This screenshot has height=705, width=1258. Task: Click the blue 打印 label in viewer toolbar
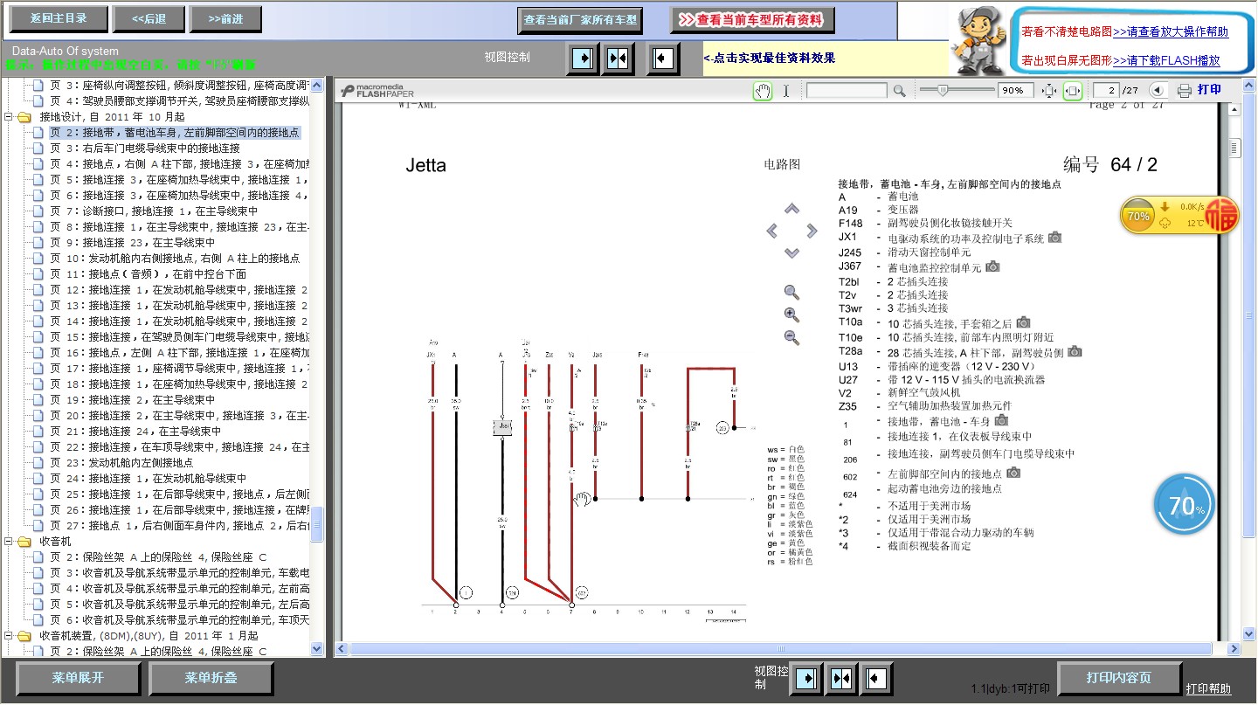pyautogui.click(x=1209, y=90)
